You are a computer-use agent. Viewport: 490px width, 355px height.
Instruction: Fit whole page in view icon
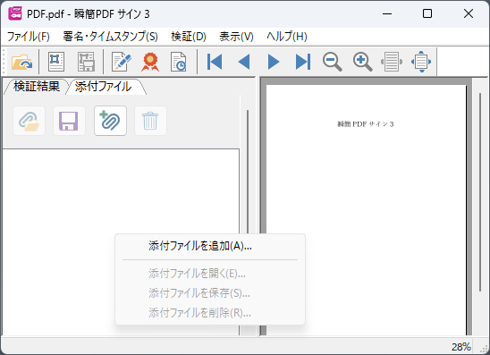coord(421,62)
